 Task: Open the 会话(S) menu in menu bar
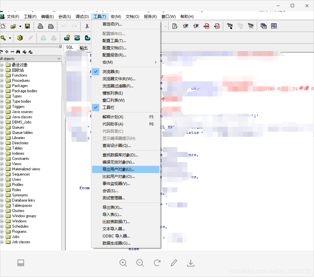pos(64,16)
